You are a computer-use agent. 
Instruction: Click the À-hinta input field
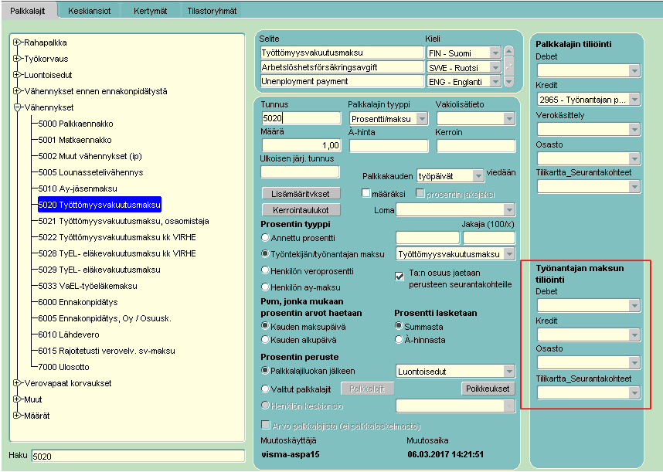[x=389, y=145]
